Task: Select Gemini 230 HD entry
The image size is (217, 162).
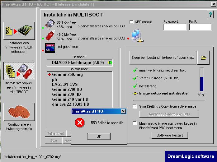Action: (66, 94)
